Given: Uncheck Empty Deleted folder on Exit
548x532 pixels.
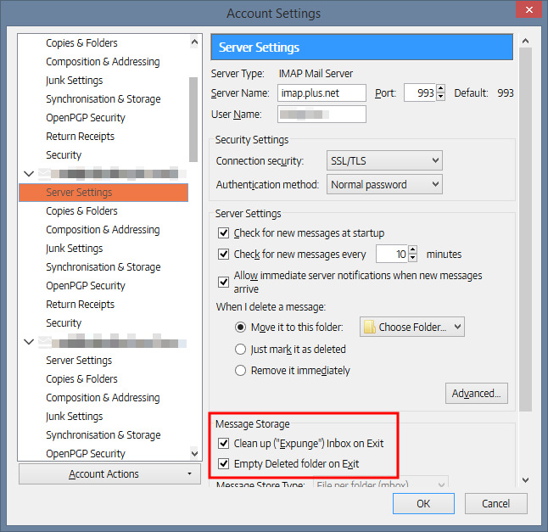Looking at the screenshot, I should (223, 464).
